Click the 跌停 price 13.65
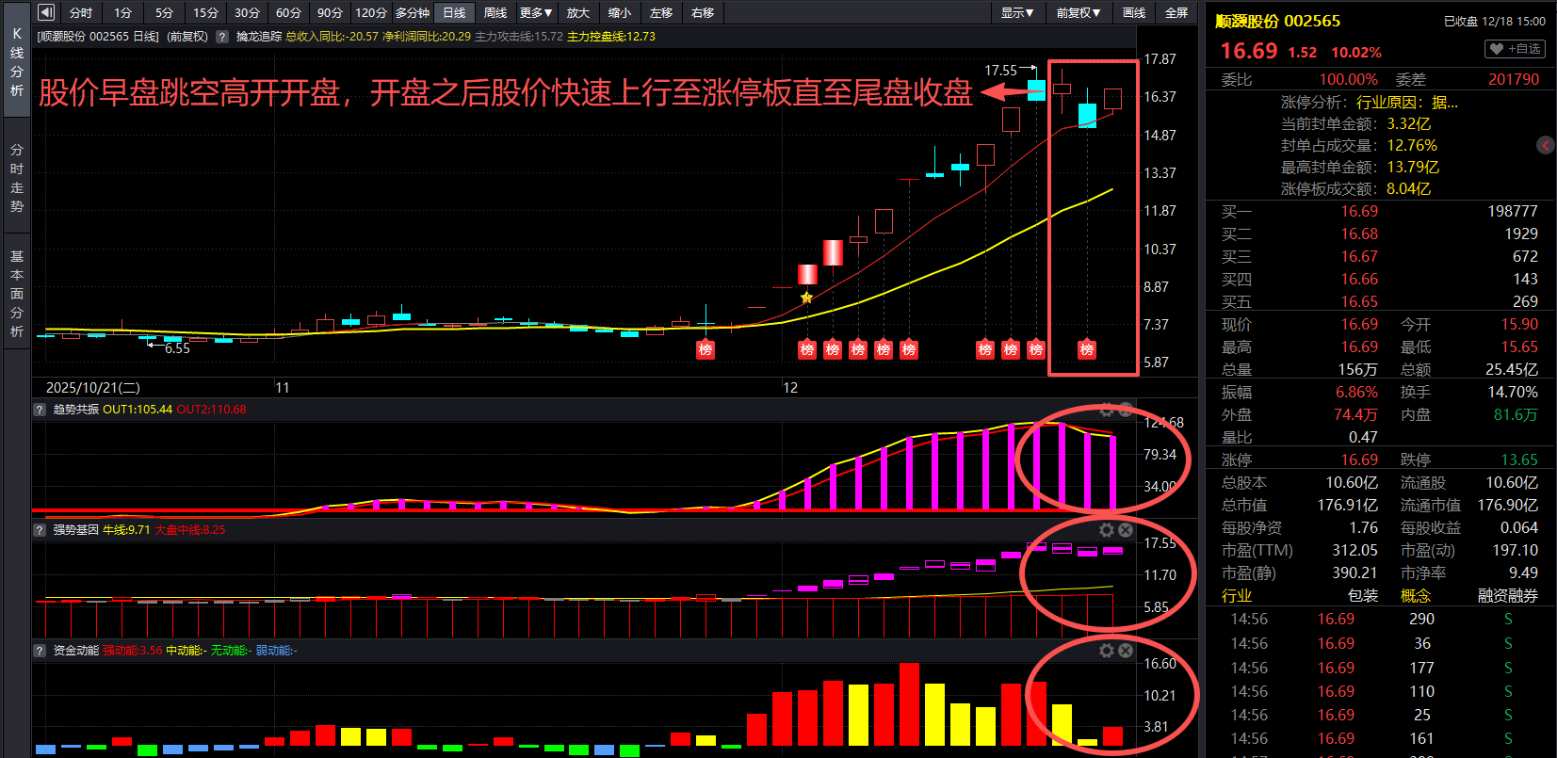1557x758 pixels. (x=1519, y=460)
